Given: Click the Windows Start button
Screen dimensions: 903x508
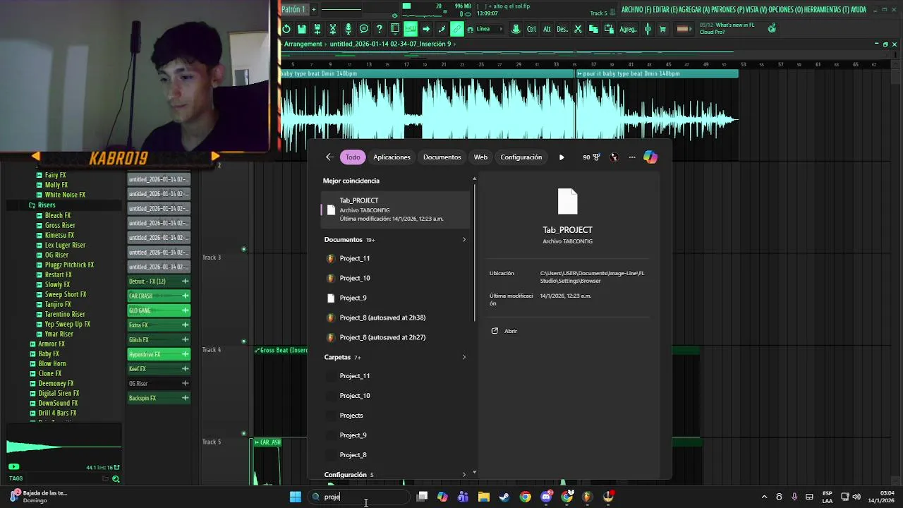Looking at the screenshot, I should tap(296, 497).
